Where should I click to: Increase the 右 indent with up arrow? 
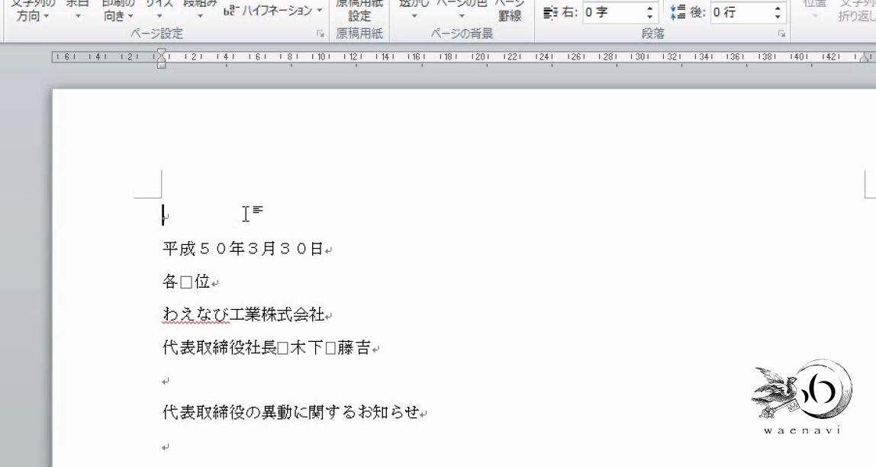click(649, 8)
